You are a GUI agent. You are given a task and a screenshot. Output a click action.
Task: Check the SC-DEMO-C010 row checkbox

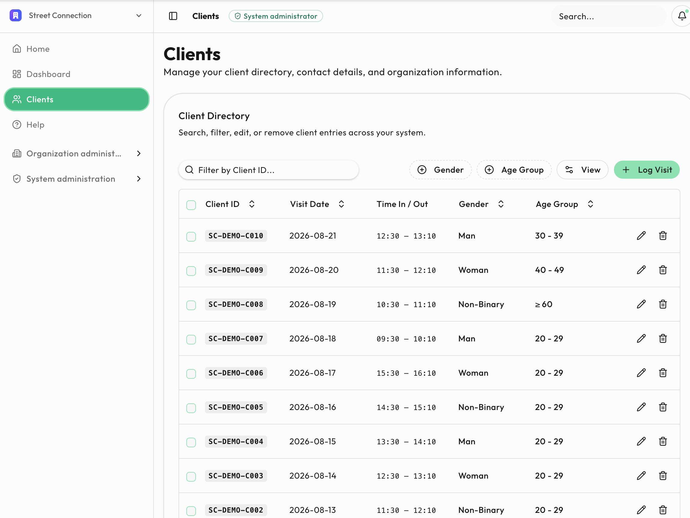click(x=191, y=236)
